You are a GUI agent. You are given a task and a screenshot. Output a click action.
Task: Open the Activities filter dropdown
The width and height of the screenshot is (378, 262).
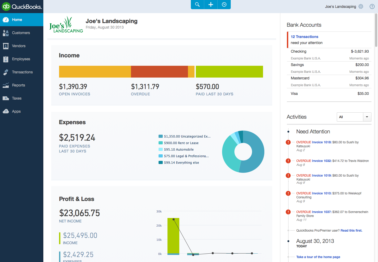[x=367, y=117]
